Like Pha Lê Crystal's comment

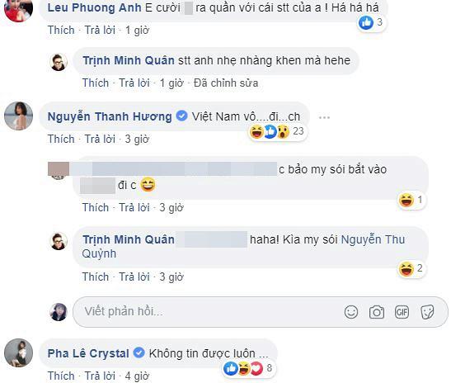coord(61,376)
